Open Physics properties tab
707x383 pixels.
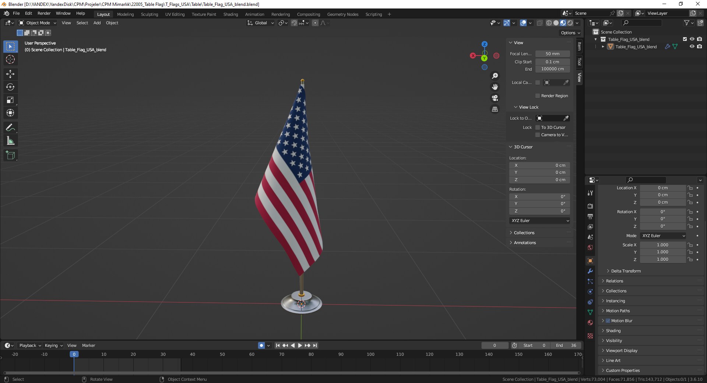coord(590,292)
